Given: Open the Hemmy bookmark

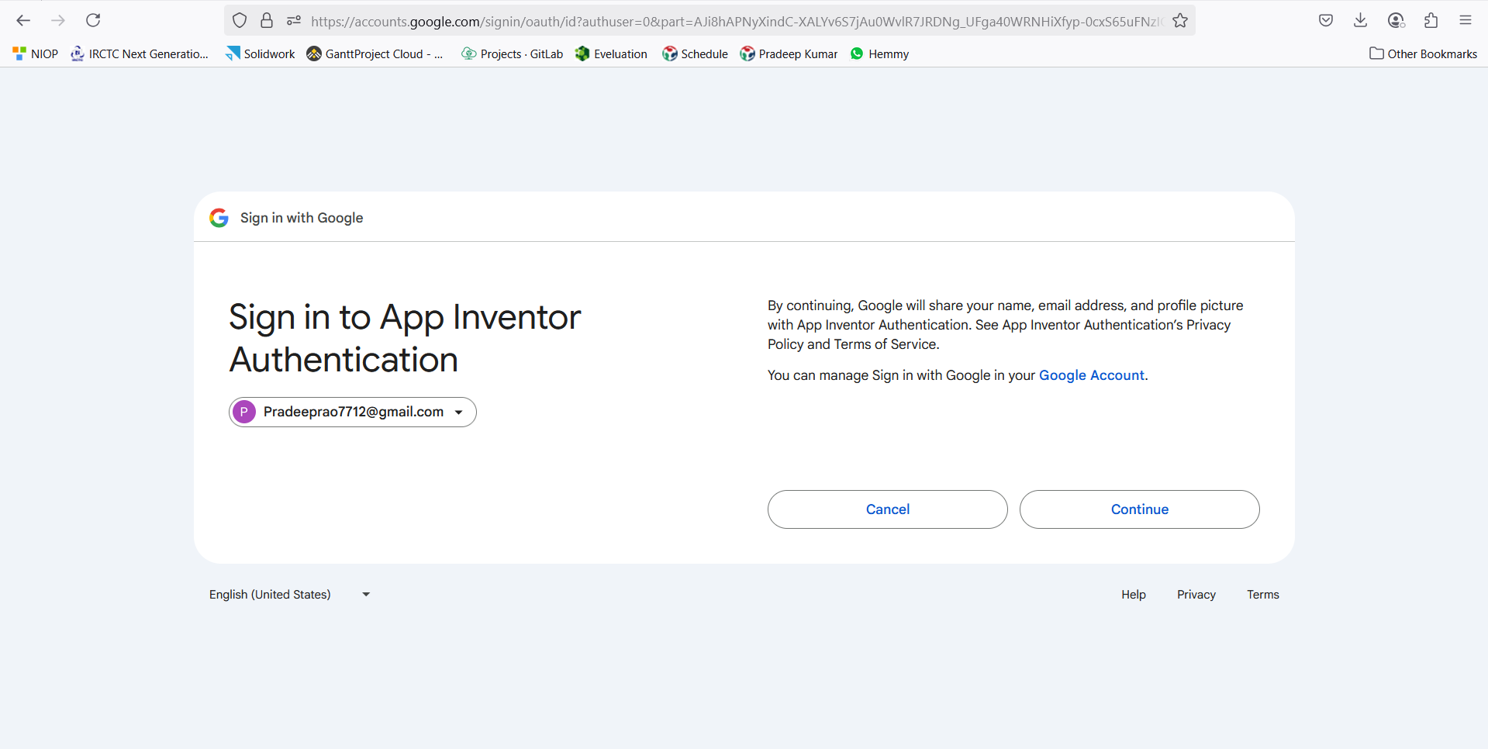Looking at the screenshot, I should [x=880, y=53].
